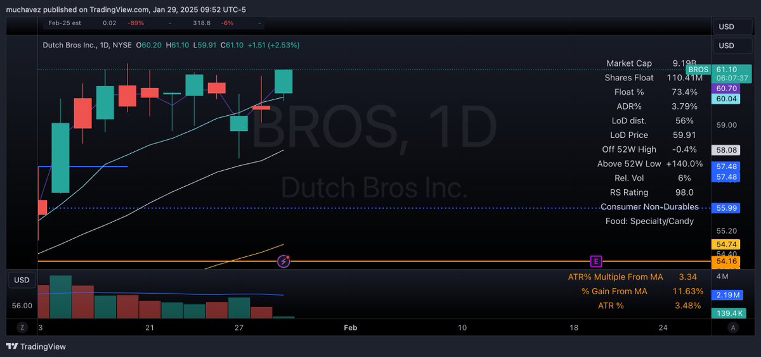Click the '-89%' estimate value
Viewport: 761px width, 357px height.
[x=136, y=23]
